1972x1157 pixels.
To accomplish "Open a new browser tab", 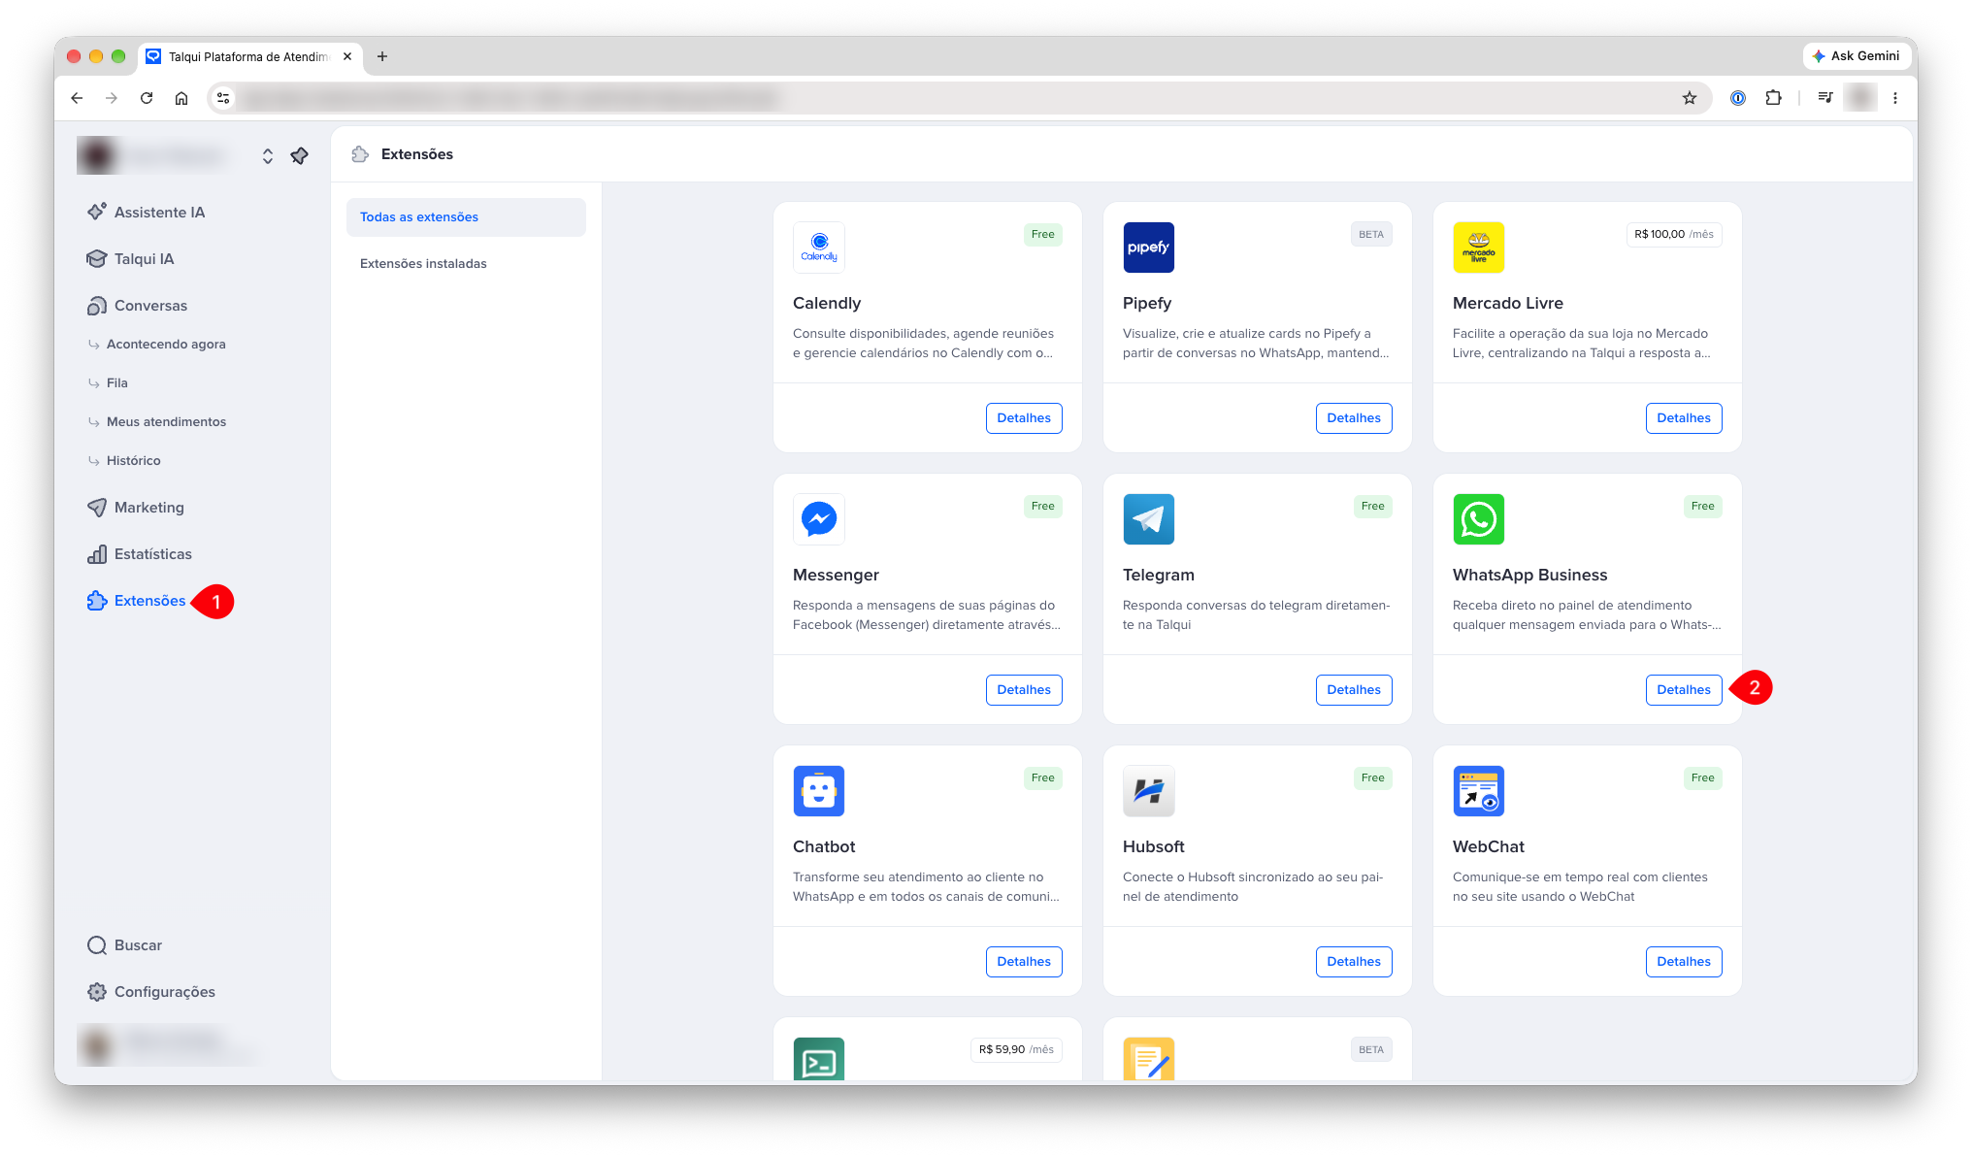I will pos(382,56).
